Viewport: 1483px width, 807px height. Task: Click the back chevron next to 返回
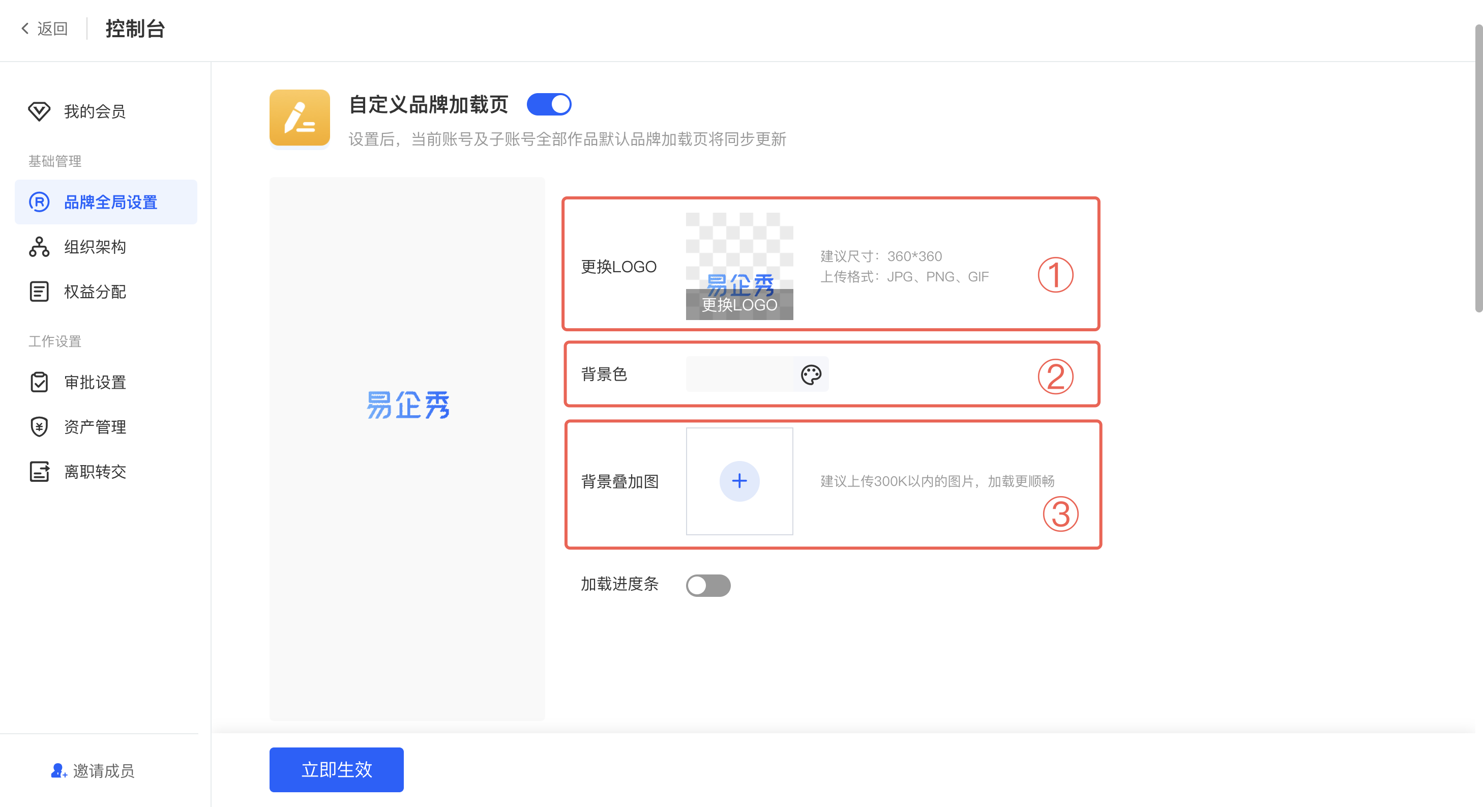[25, 28]
